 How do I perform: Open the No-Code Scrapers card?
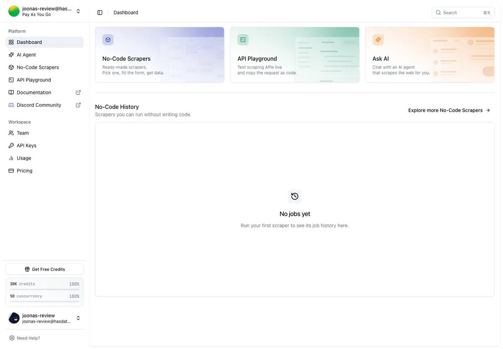(160, 55)
